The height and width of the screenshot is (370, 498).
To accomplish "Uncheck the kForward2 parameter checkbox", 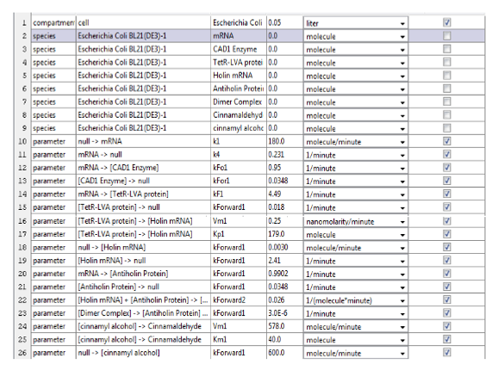I will click(x=446, y=299).
